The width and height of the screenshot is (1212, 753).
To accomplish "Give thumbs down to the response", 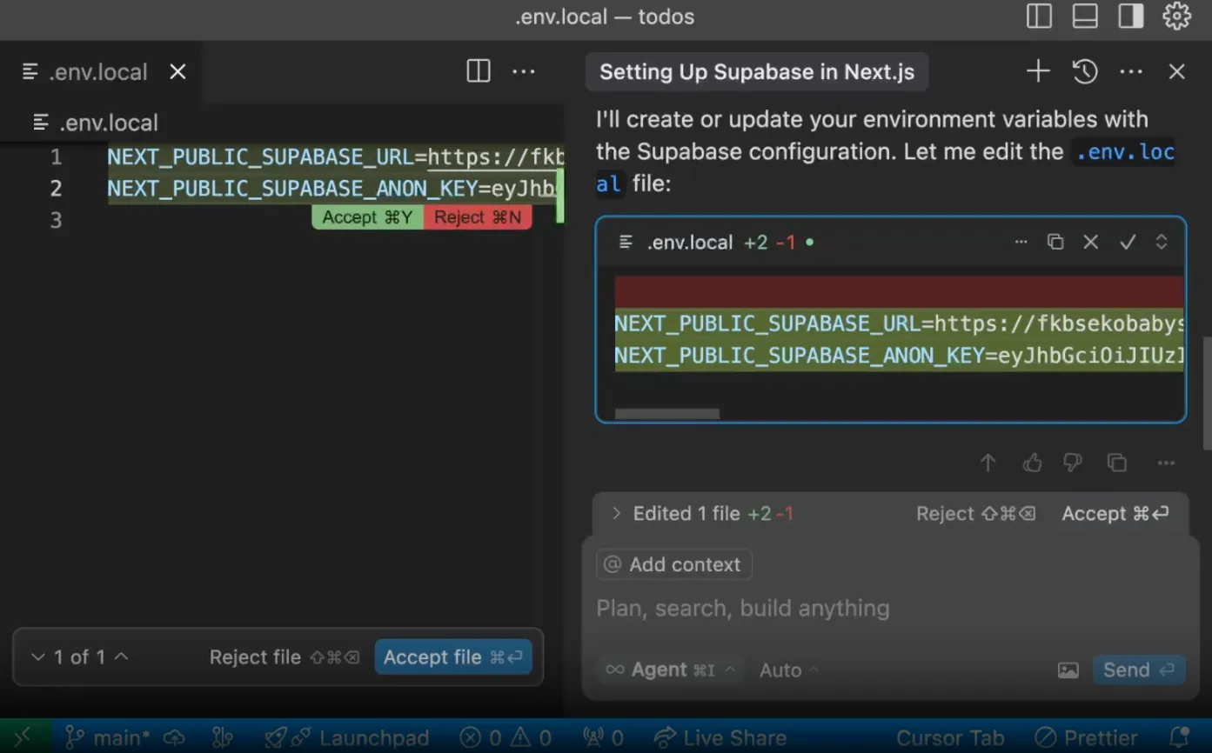I will 1073,463.
